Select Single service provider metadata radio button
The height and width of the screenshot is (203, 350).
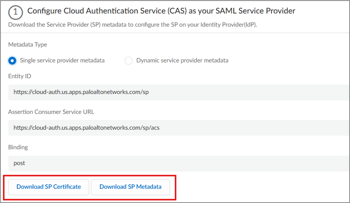coord(12,61)
